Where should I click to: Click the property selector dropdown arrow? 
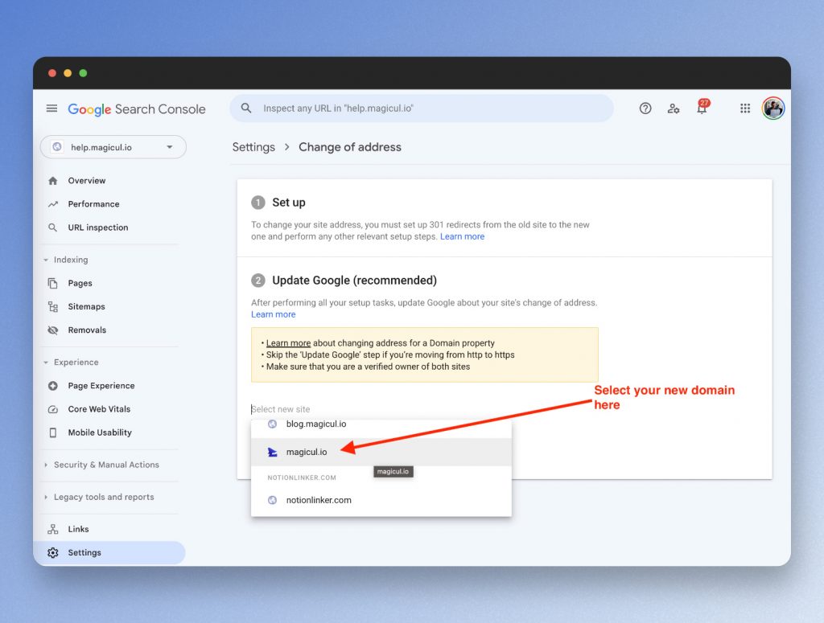(169, 147)
